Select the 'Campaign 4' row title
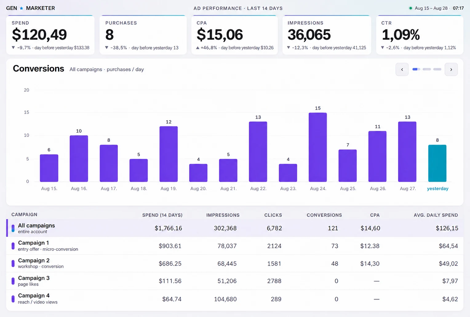The image size is (470, 317). point(34,295)
